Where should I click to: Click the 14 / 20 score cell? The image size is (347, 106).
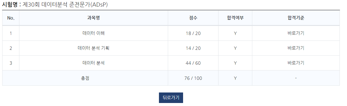[193, 48]
